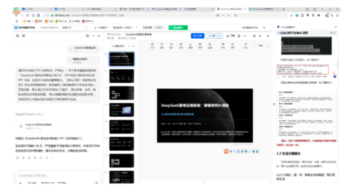Share the AI reply with the share icon
Image resolution: width=345 pixels, height=190 pixels.
click(41, 158)
